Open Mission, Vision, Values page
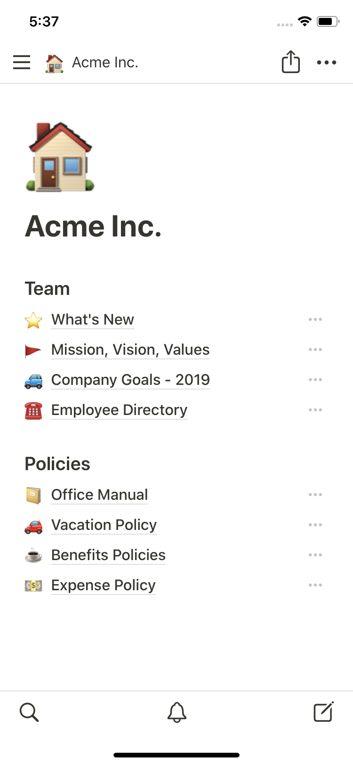This screenshot has width=353, height=765. 130,350
